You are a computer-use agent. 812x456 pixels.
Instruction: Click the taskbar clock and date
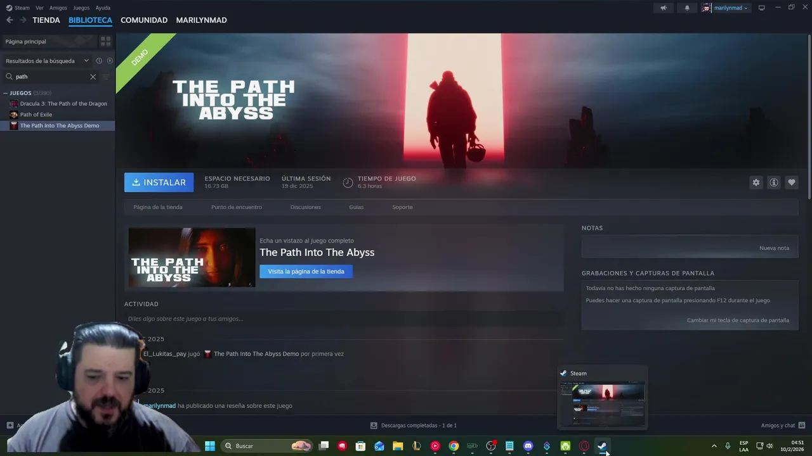[792, 446]
